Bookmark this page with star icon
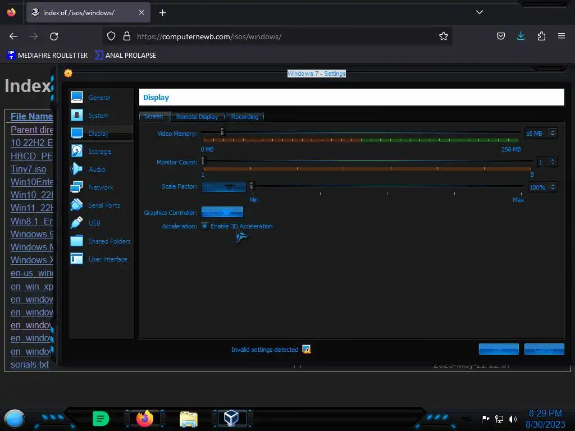This screenshot has height=431, width=575. (444, 36)
